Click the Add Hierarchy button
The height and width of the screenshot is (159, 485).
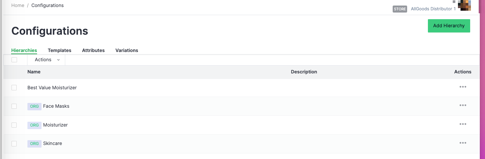[x=449, y=26]
